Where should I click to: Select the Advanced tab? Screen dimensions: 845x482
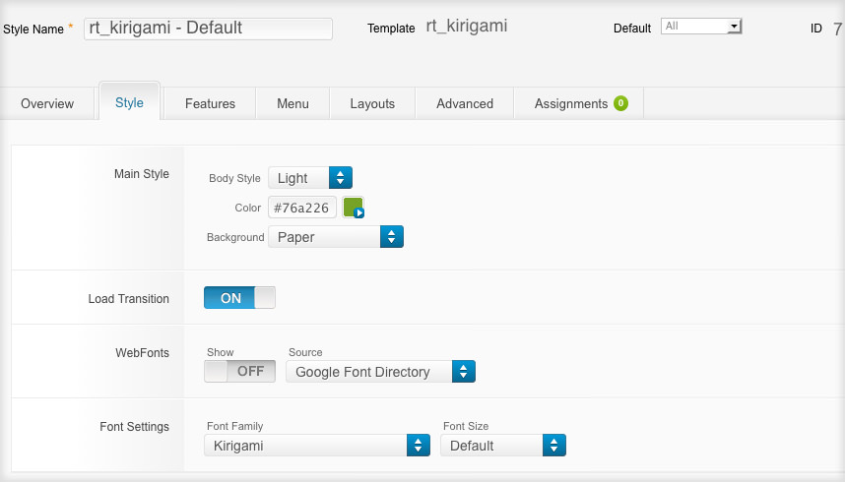coord(465,103)
